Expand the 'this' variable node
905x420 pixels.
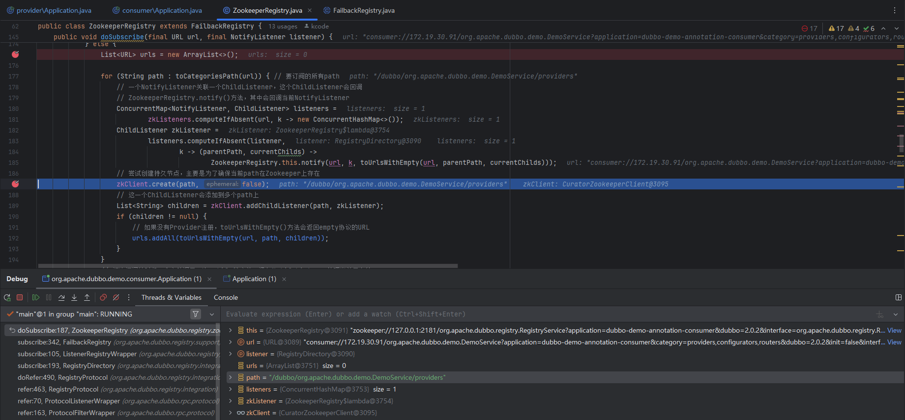(230, 330)
